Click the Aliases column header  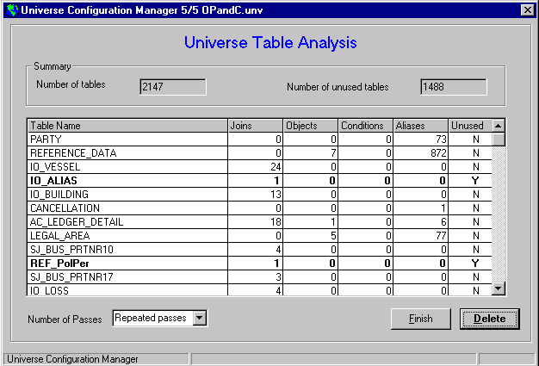[x=420, y=125]
